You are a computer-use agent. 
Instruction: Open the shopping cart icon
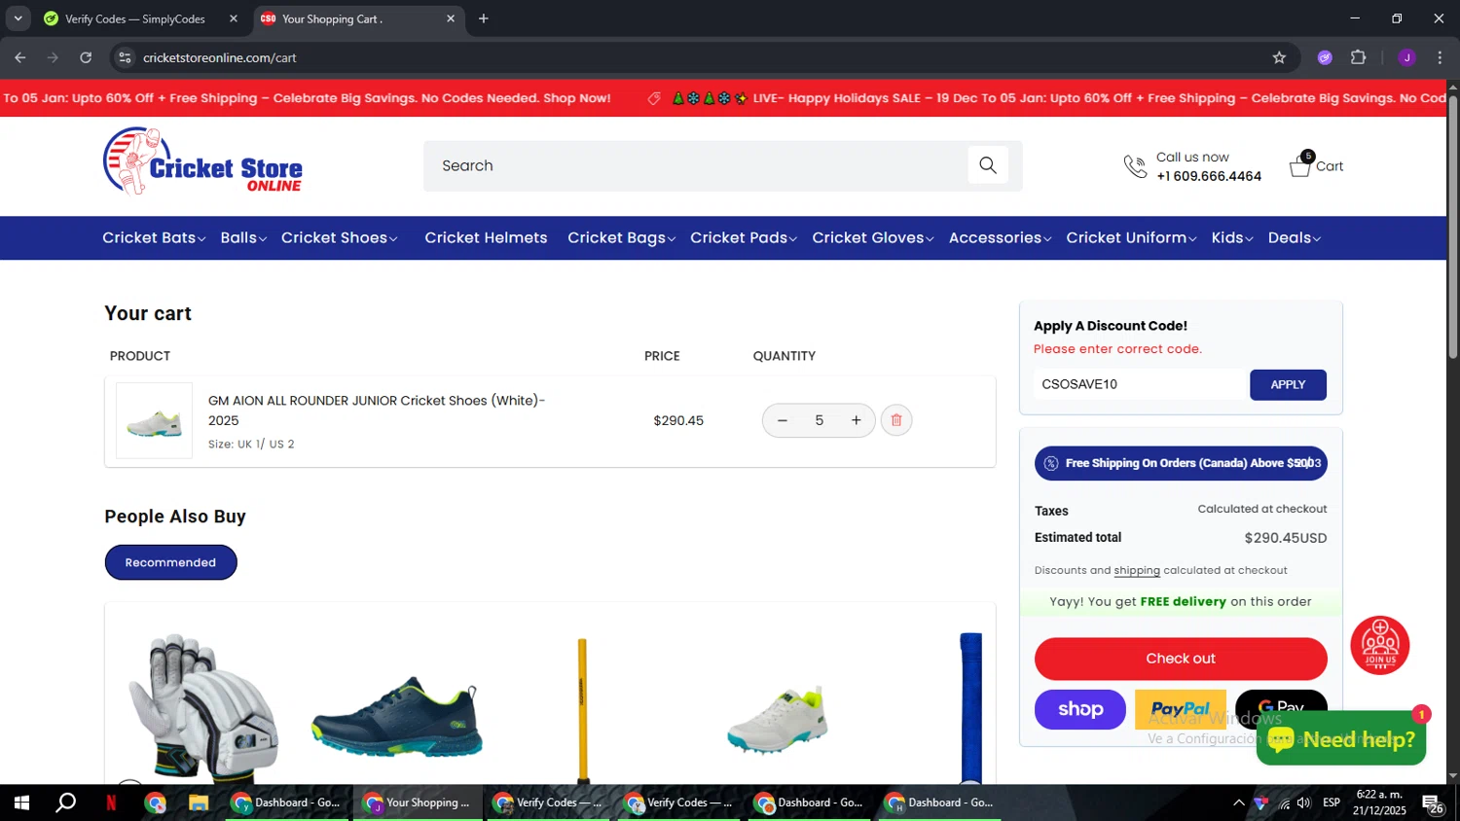[1301, 164]
